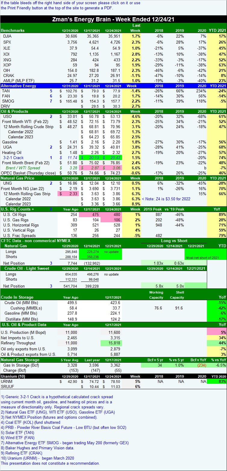
Task: Click the disclaimer 'This presentation does not constitute a recommendation.'
Action: 50,463
